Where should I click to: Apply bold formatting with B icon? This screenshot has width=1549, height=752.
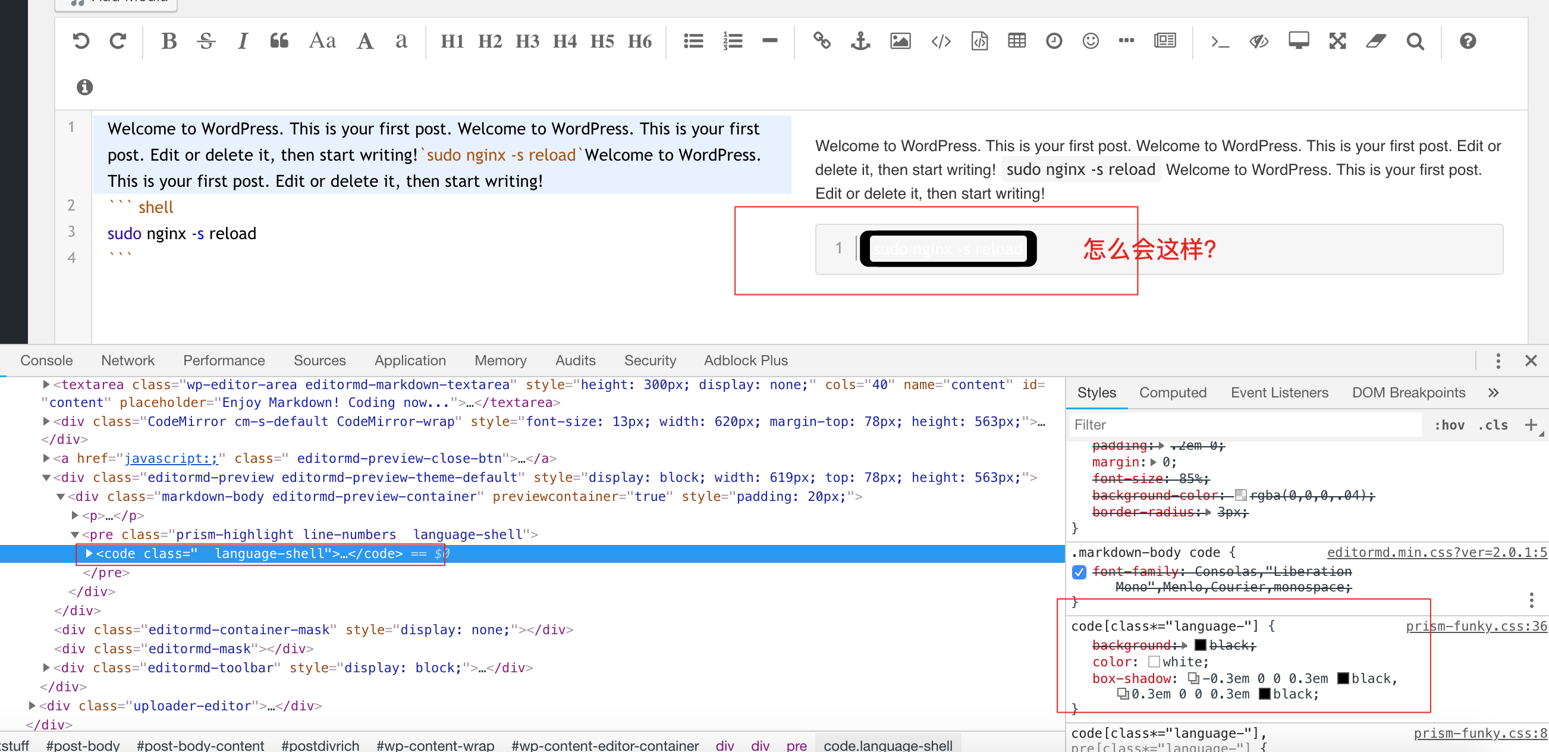click(169, 41)
